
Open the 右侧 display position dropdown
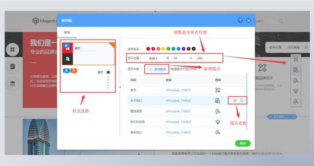pyautogui.click(x=153, y=59)
